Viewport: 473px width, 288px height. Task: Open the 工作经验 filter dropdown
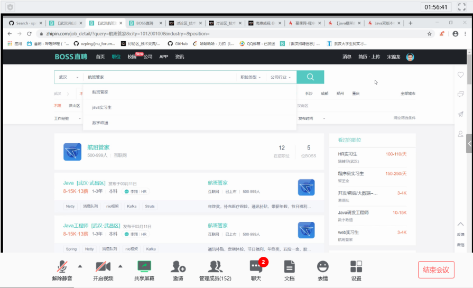coord(68,118)
